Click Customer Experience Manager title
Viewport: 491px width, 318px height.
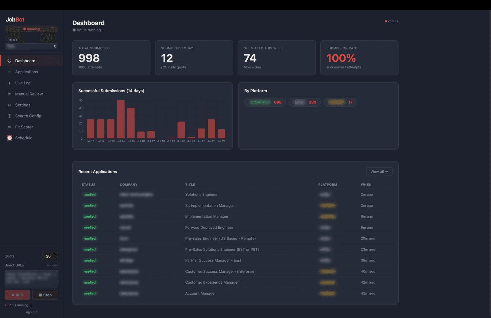(212, 282)
